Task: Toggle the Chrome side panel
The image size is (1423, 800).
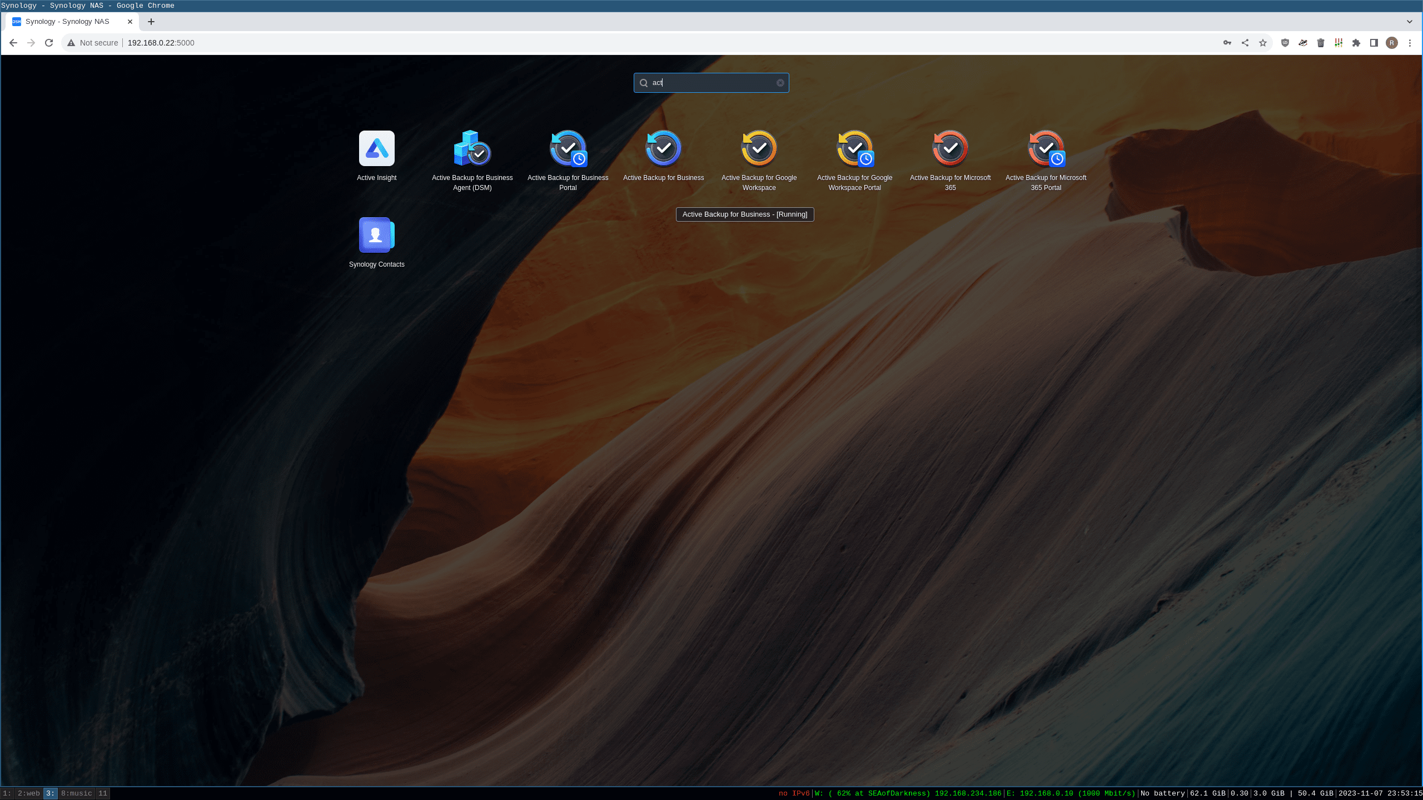Action: click(1374, 43)
